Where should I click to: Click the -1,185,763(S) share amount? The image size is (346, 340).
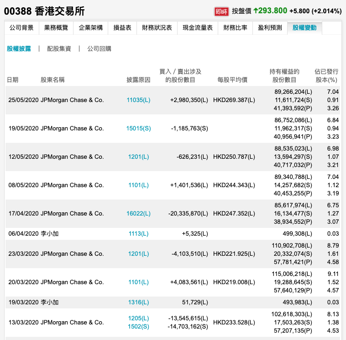pyautogui.click(x=189, y=128)
